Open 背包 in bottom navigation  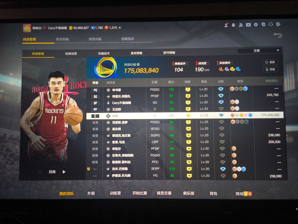point(213,194)
